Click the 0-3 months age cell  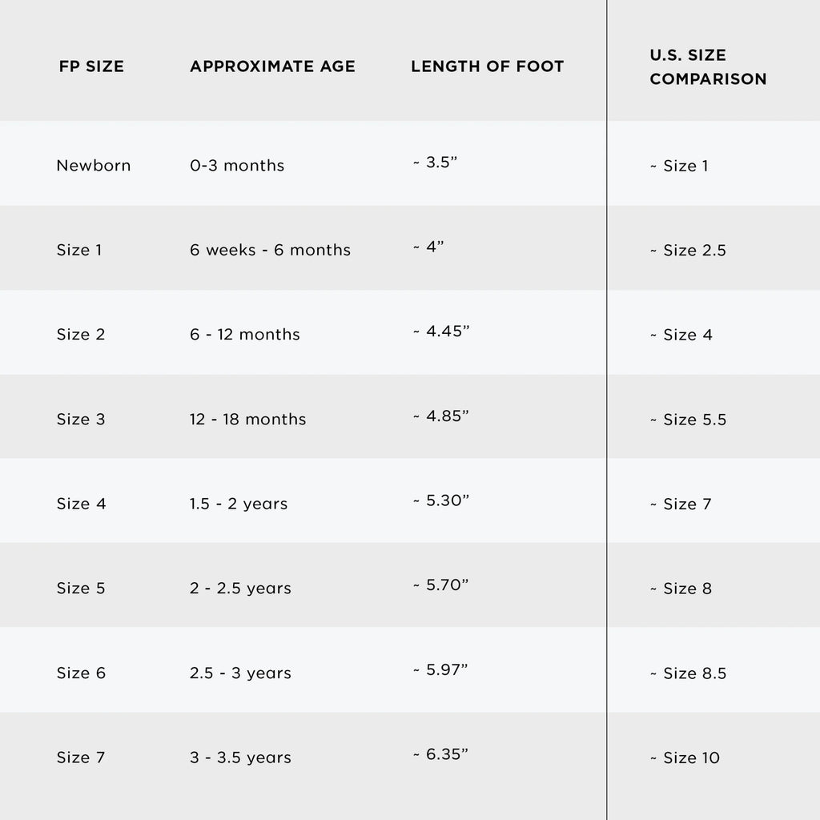pos(237,166)
